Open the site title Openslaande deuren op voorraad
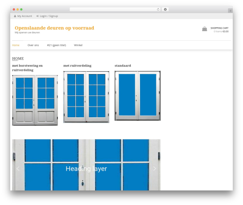Viewport: 243px width, 205px height. coord(54,28)
